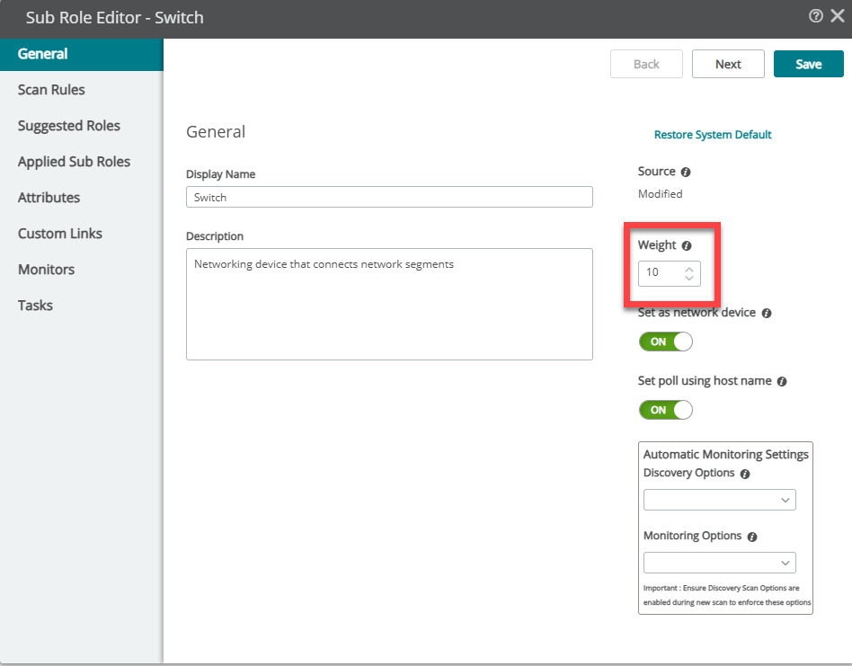This screenshot has height=666, width=852.
Task: Click the Back button
Action: coord(646,64)
